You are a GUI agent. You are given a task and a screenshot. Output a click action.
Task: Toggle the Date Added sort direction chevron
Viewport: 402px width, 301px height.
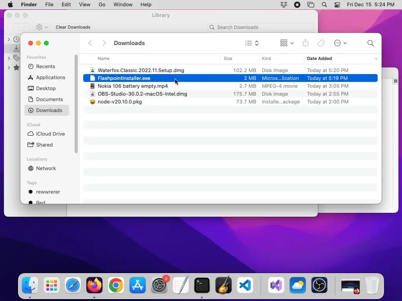pyautogui.click(x=376, y=59)
